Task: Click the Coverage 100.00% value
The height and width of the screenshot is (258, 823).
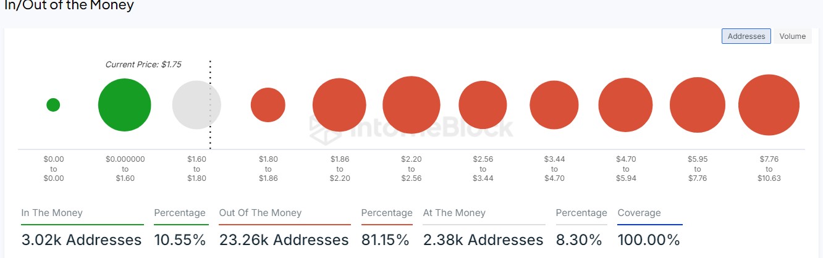Action: click(x=648, y=239)
